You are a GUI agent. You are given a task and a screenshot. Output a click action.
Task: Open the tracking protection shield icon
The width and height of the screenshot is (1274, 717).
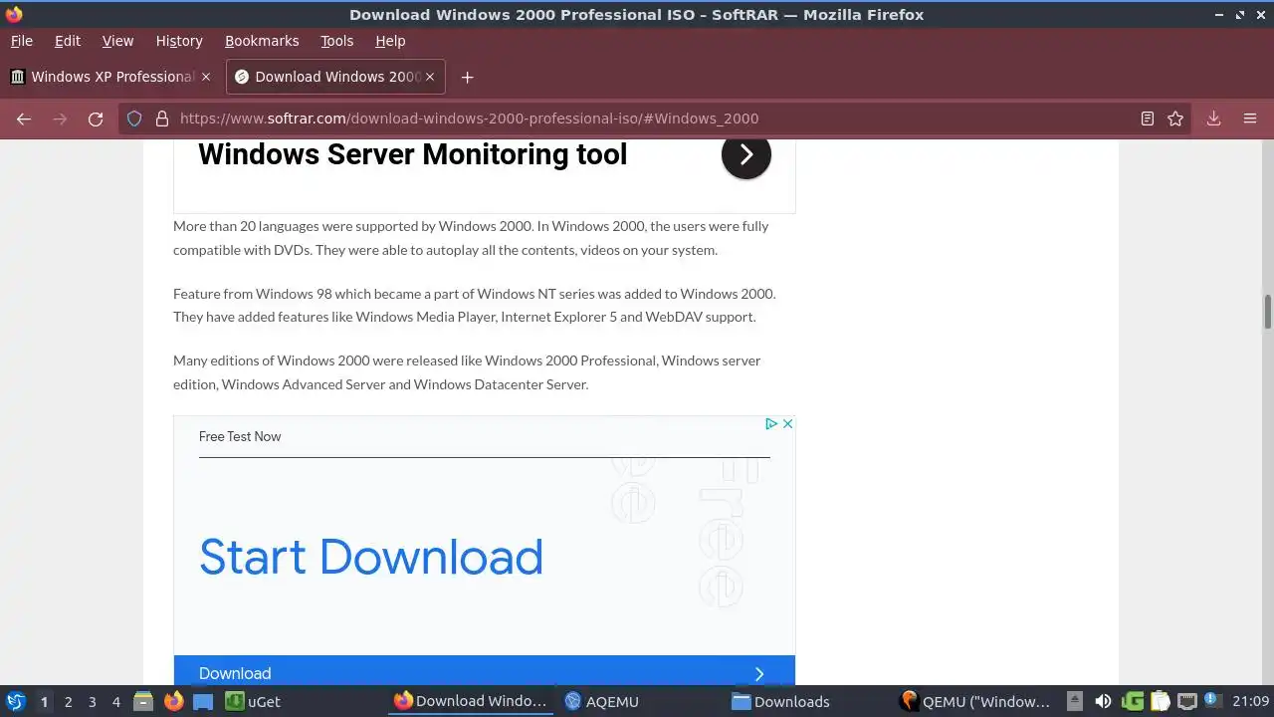134,119
